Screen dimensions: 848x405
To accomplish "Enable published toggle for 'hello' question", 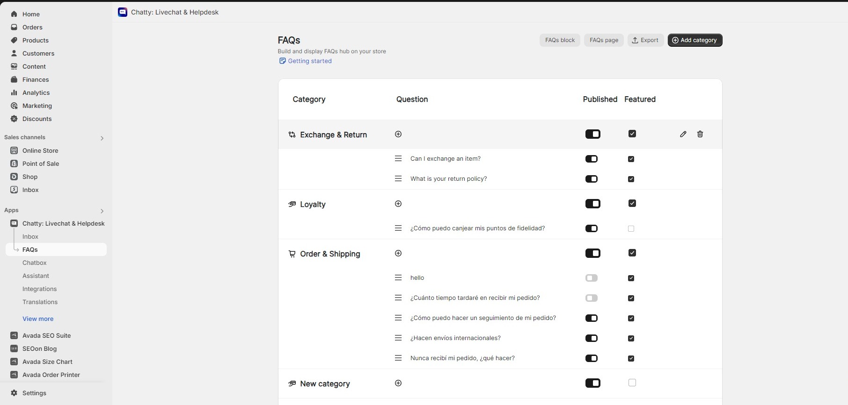I will coord(592,278).
